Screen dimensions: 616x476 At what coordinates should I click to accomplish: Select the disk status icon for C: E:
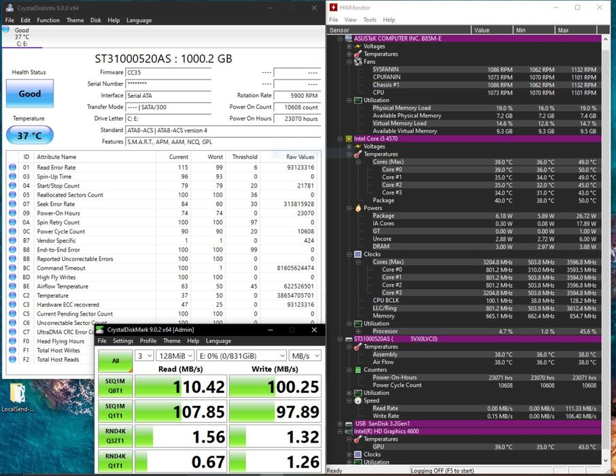6,29
